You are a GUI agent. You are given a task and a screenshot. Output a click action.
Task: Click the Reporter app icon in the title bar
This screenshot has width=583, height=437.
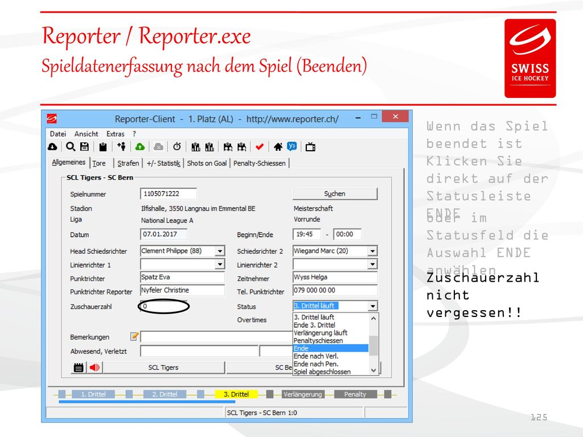coord(52,119)
